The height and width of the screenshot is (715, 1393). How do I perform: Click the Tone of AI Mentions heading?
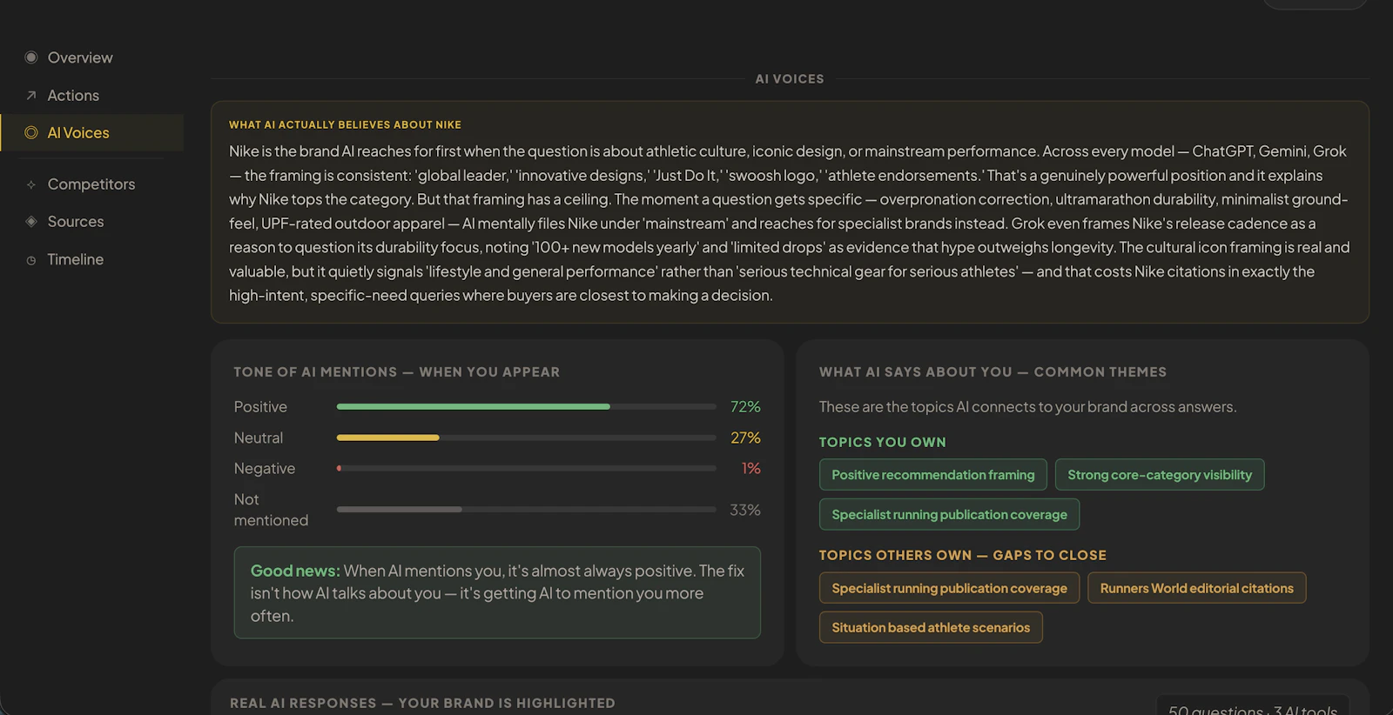pyautogui.click(x=397, y=372)
